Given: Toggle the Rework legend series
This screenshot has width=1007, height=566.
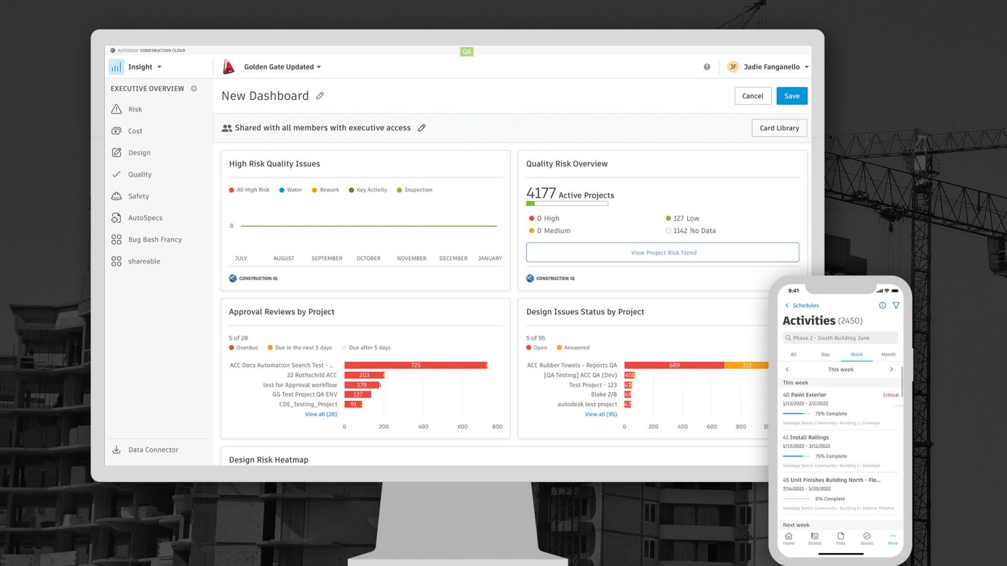Looking at the screenshot, I should click(325, 190).
